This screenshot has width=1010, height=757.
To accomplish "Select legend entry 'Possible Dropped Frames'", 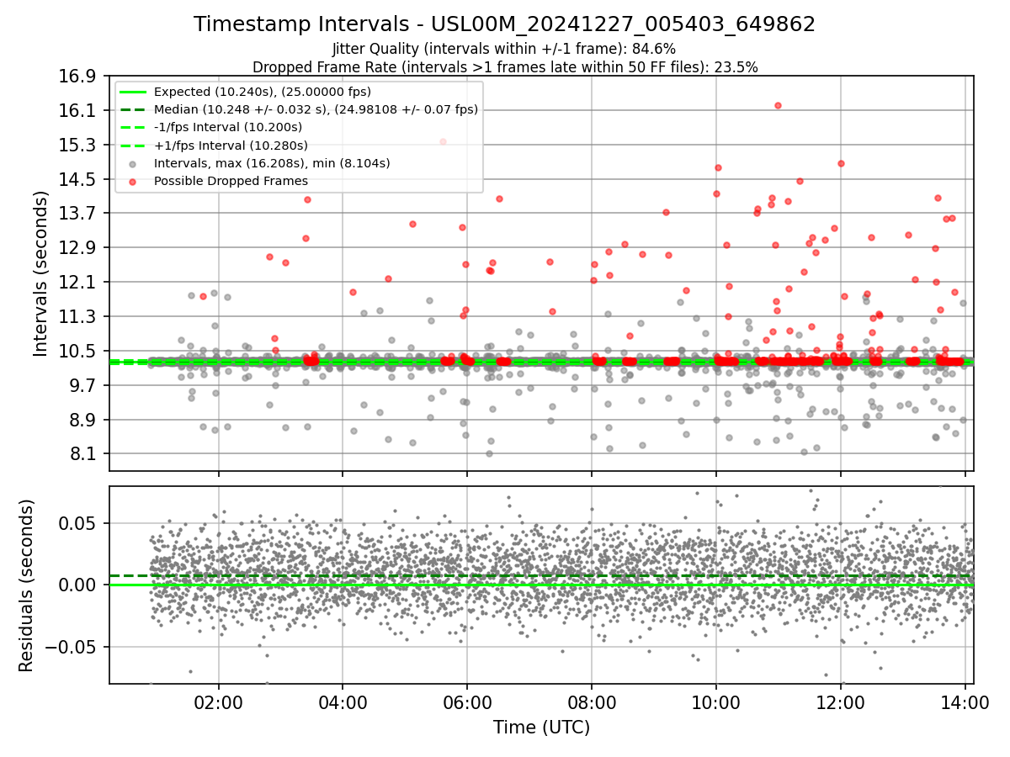I will (x=231, y=181).
